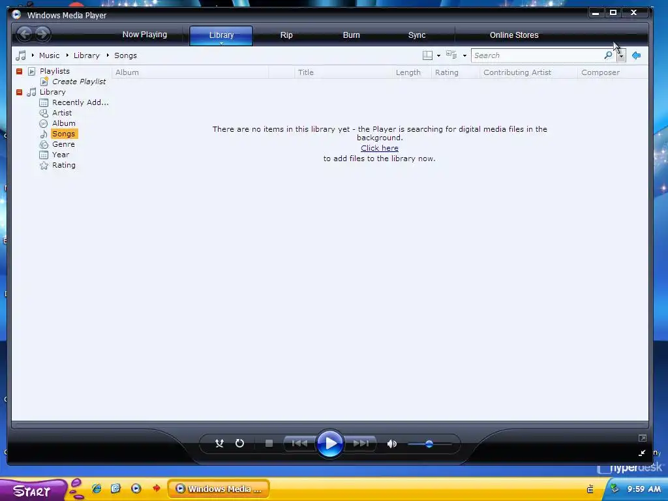Click the red arrow quick launch icon
The height and width of the screenshot is (501, 668).
coord(157,488)
